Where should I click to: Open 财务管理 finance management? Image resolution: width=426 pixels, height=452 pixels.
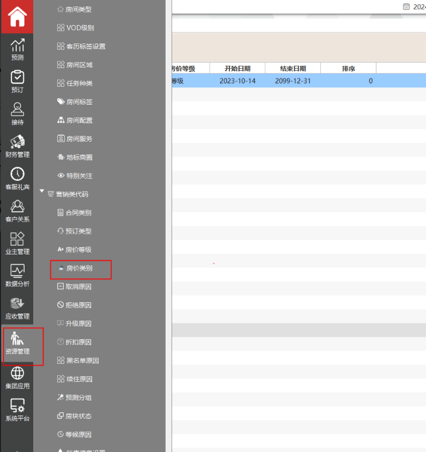pyautogui.click(x=17, y=146)
